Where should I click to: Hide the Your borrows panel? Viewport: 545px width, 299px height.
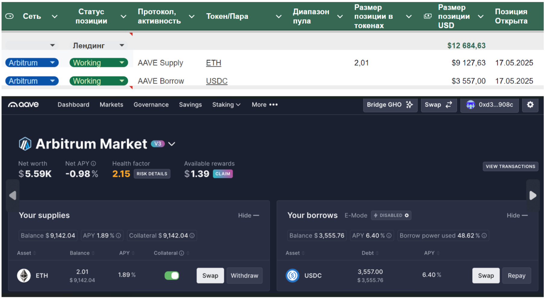[x=517, y=215]
